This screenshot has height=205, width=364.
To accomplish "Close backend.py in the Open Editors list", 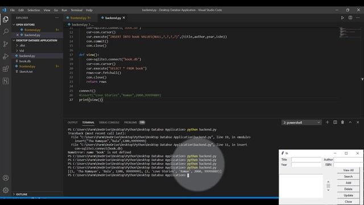I will coord(18,35).
